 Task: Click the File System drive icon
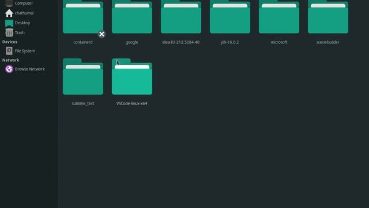point(9,51)
